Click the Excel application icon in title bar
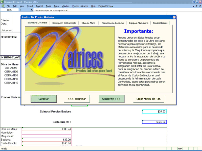202x151 pixels. pos(2,2)
